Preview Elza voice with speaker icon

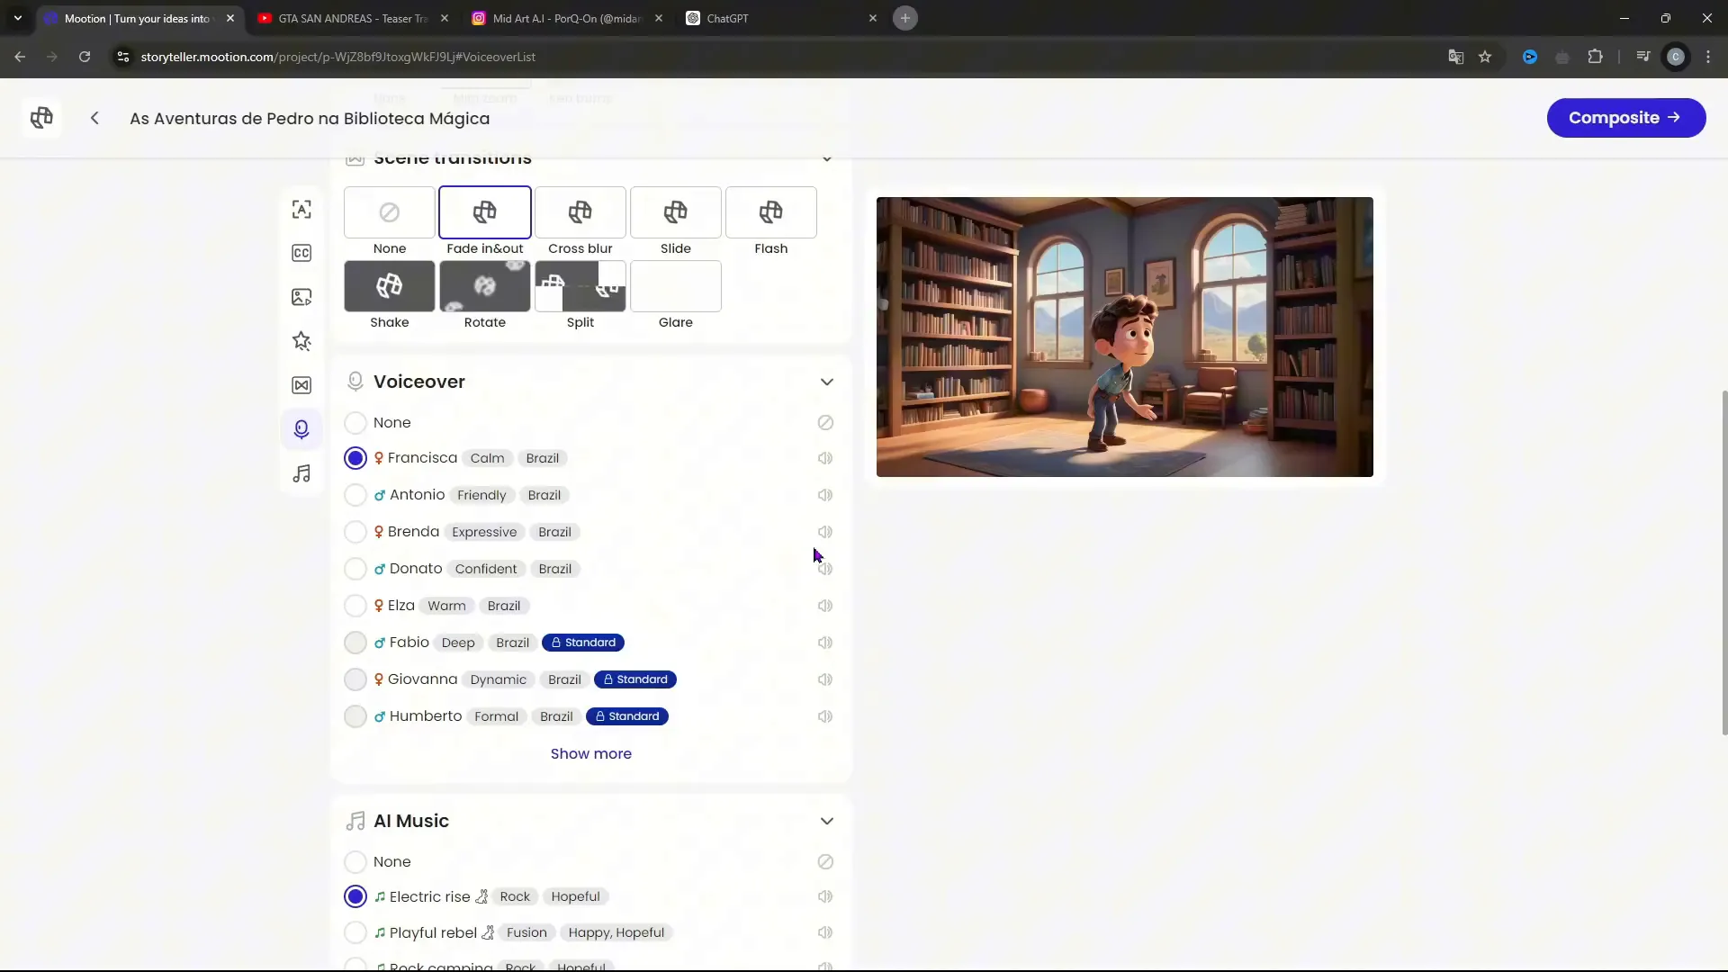pyautogui.click(x=825, y=606)
